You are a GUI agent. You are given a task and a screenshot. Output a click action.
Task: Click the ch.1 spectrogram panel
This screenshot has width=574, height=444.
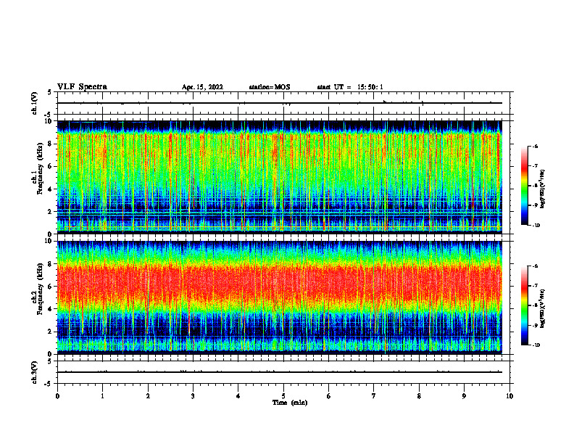click(x=279, y=177)
